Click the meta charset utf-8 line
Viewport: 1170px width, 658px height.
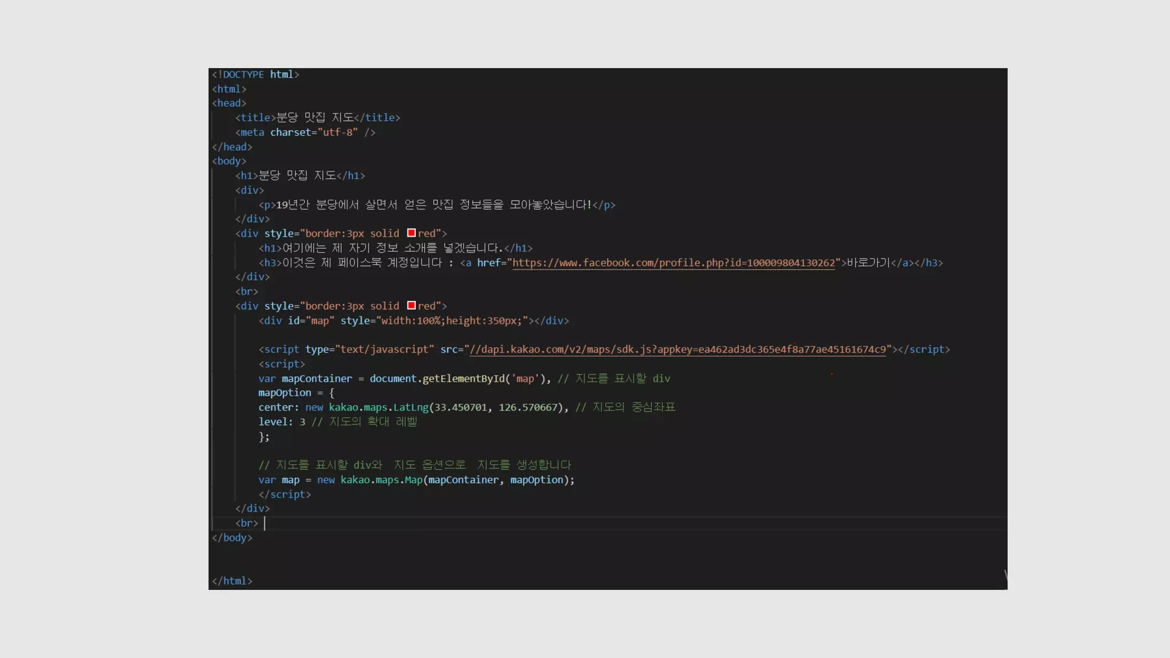[x=305, y=133]
